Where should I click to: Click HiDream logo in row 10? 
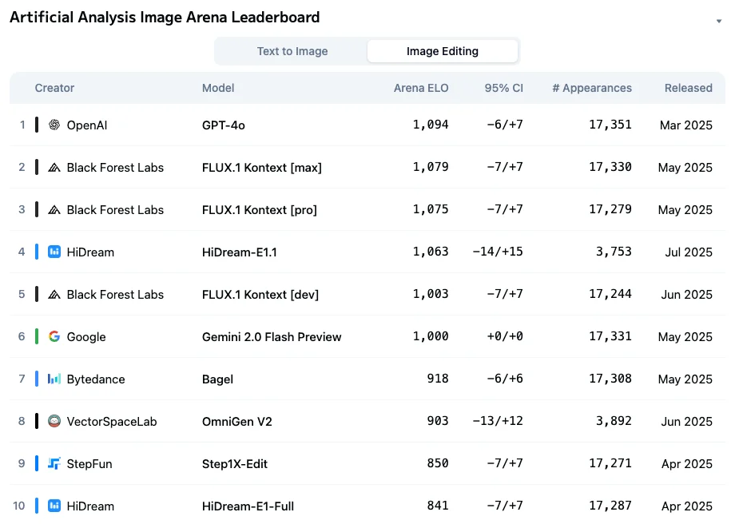54,506
